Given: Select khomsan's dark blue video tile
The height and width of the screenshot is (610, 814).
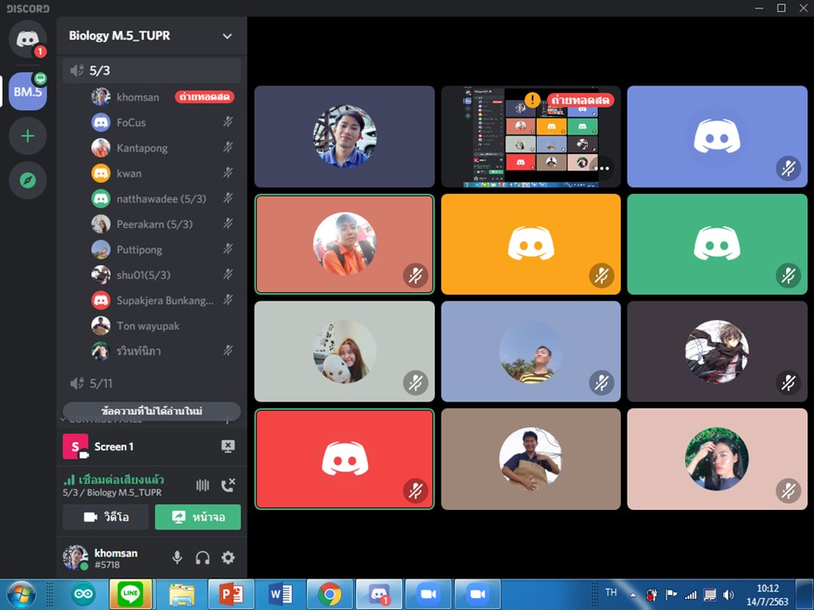Looking at the screenshot, I should coord(344,136).
